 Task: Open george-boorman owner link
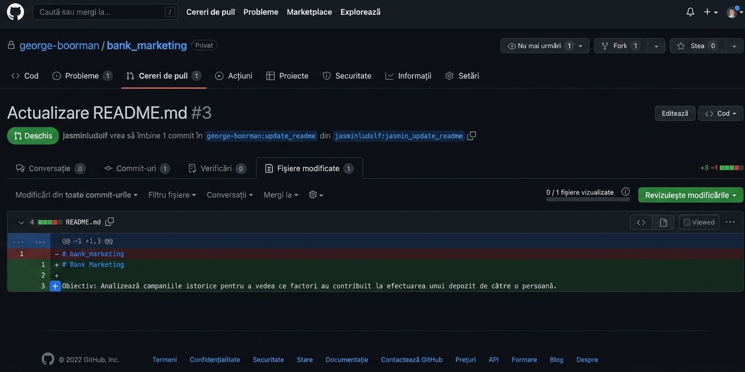click(59, 45)
